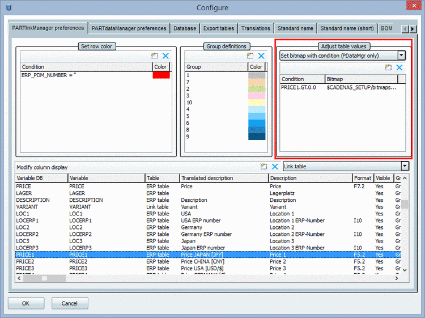Click the delete X icon in Group definitions
425x318 pixels.
(x=261, y=56)
